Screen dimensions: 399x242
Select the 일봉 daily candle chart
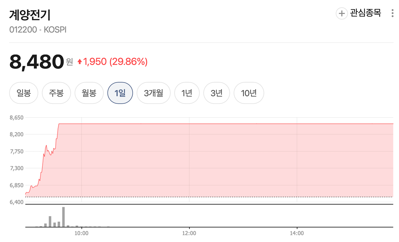(x=24, y=93)
